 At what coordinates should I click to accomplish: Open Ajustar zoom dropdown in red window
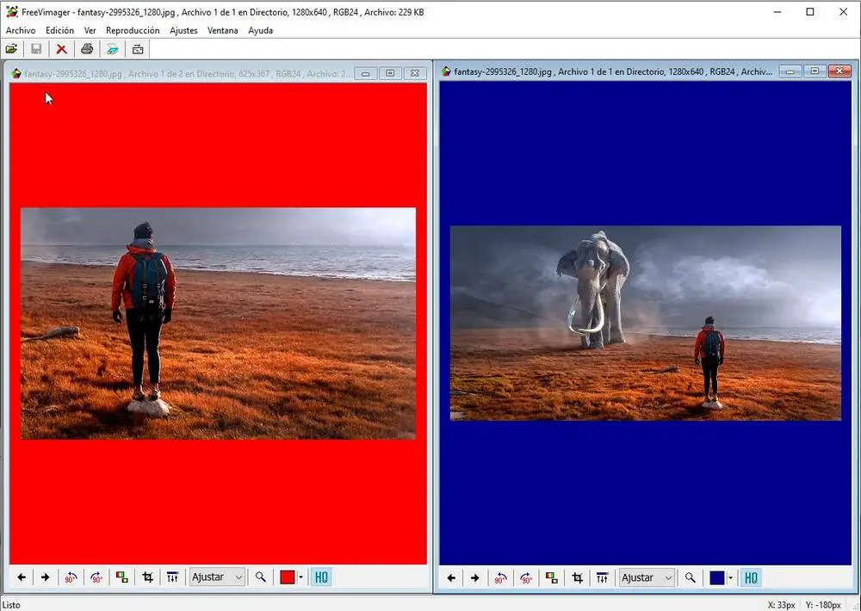click(218, 577)
